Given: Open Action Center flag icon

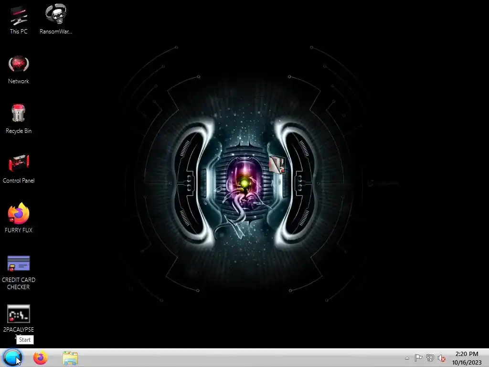Looking at the screenshot, I should pos(418,358).
